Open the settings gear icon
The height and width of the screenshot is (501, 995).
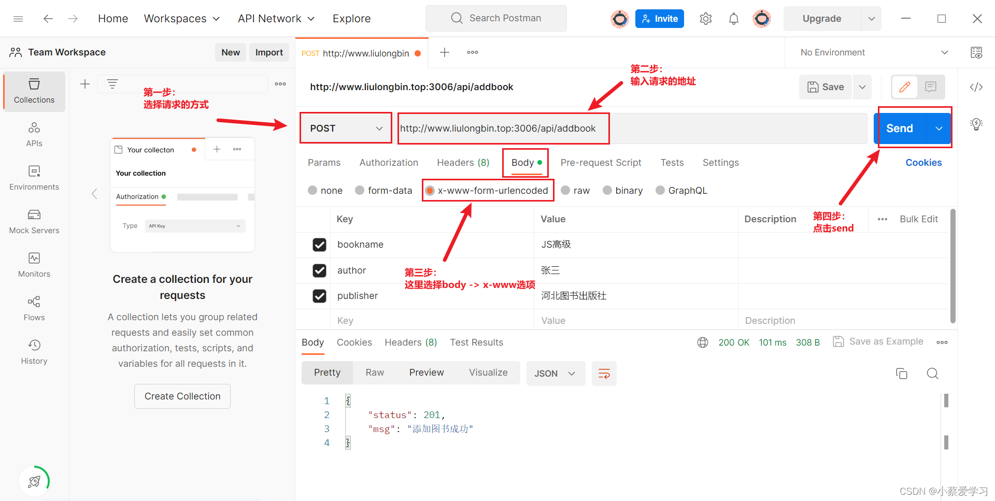tap(706, 19)
